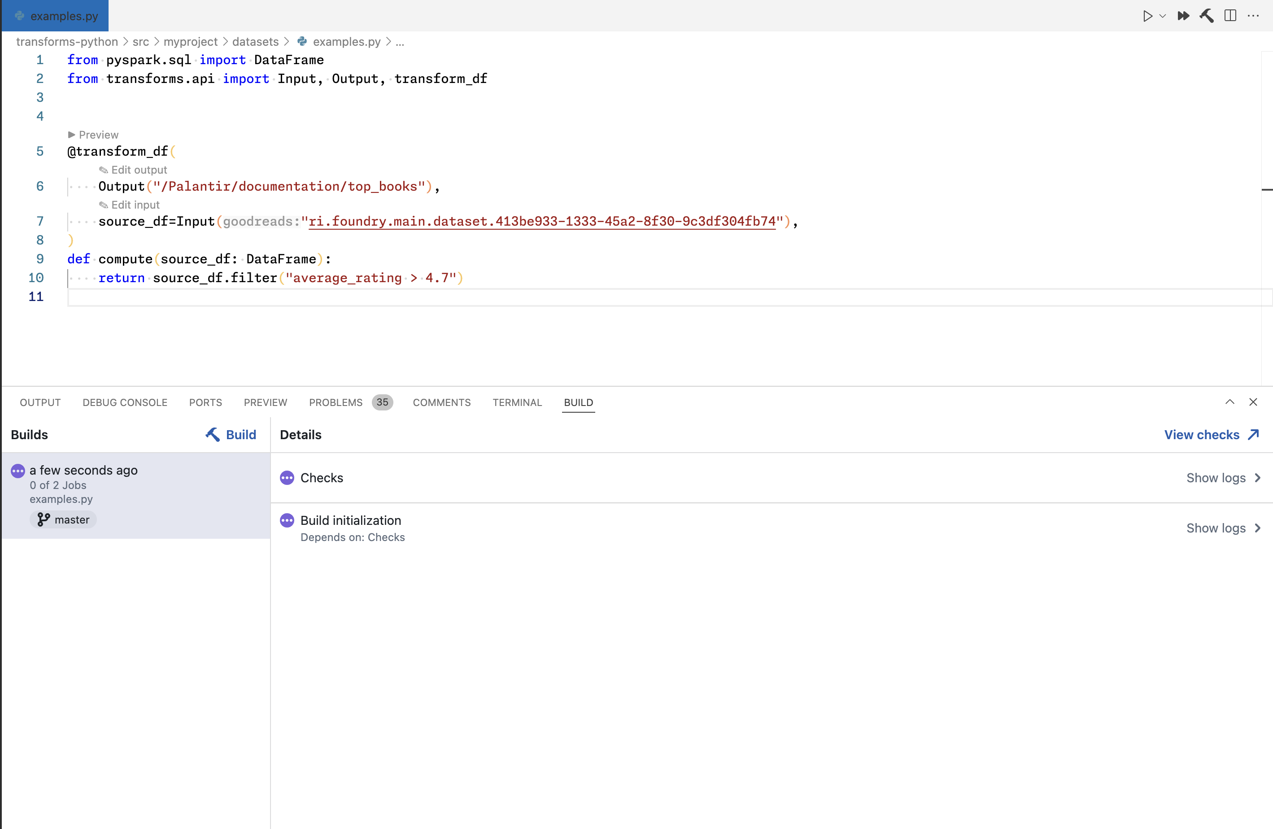Click the Preview code lens
The width and height of the screenshot is (1273, 829).
coord(93,135)
